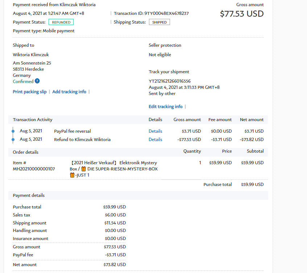View Details for Refund to Klimczuk Wiktoria
This screenshot has width=307, height=273.
[155, 139]
